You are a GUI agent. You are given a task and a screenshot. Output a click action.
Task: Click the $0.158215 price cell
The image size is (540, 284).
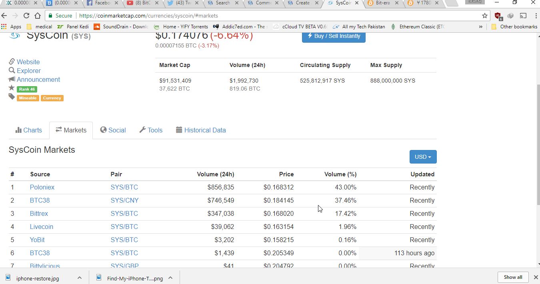tap(278, 240)
